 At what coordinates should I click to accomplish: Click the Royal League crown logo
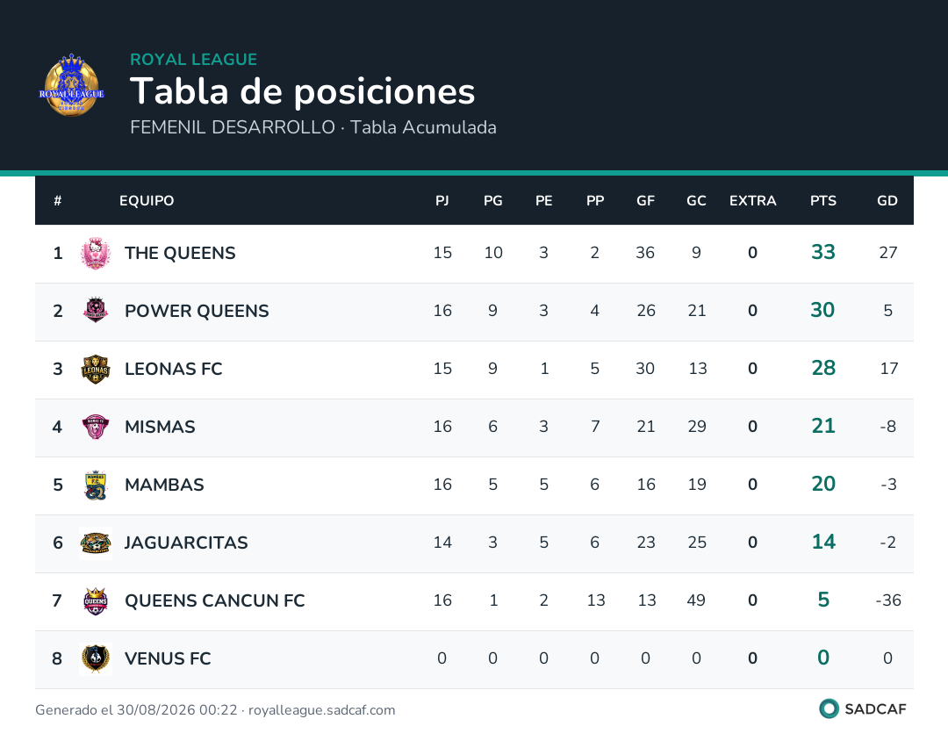point(71,85)
